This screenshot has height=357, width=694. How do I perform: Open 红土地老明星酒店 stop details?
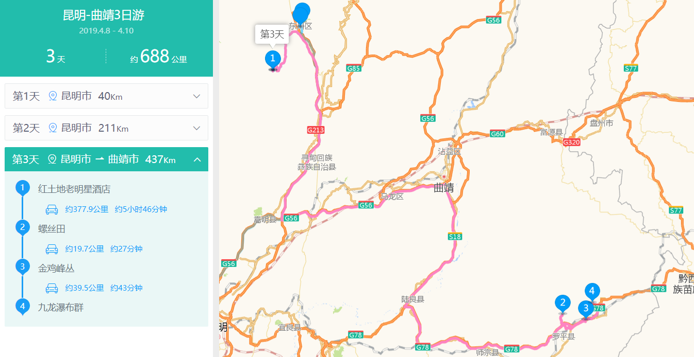[x=74, y=189]
